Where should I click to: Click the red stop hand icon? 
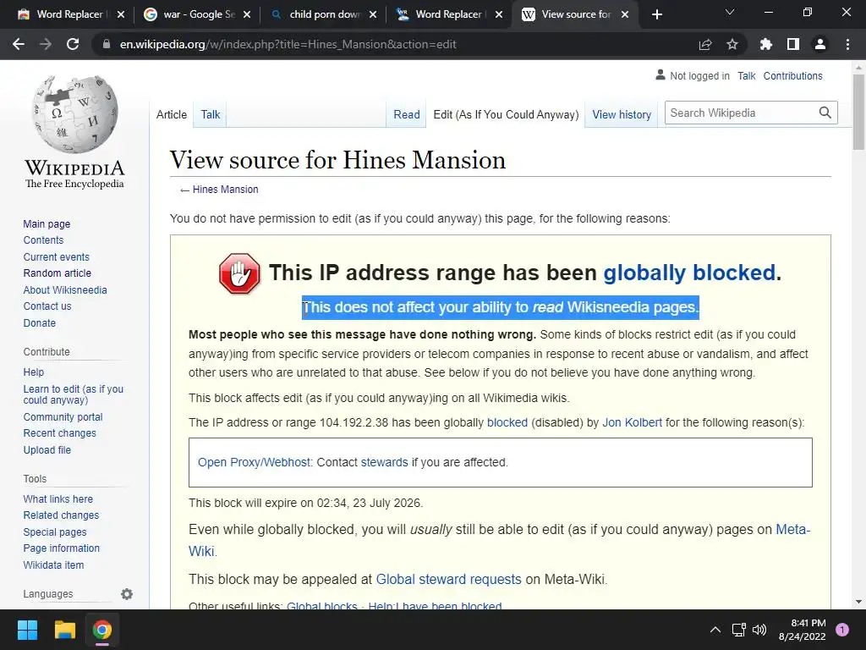(239, 273)
